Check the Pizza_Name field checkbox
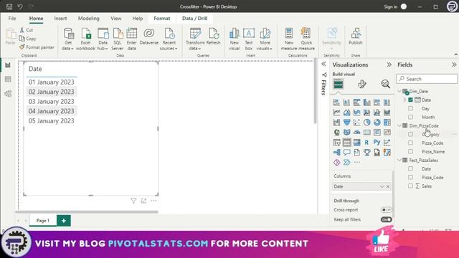The image size is (459, 258). click(x=410, y=151)
